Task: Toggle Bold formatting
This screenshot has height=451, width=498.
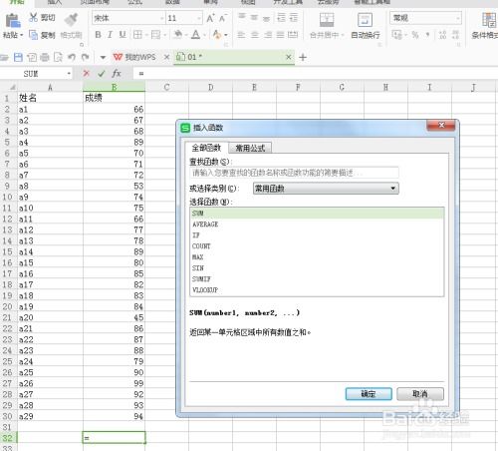Action: click(x=98, y=35)
